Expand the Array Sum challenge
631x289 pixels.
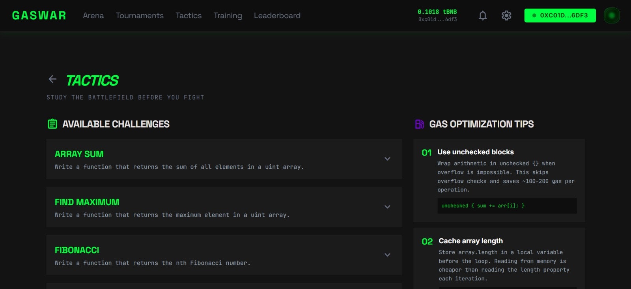[x=387, y=159]
